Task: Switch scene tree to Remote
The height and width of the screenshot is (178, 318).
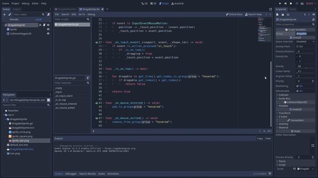Action: (14, 19)
